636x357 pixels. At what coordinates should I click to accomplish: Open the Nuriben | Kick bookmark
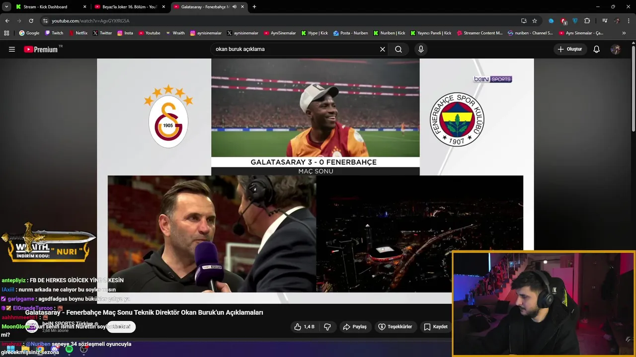pyautogui.click(x=390, y=33)
